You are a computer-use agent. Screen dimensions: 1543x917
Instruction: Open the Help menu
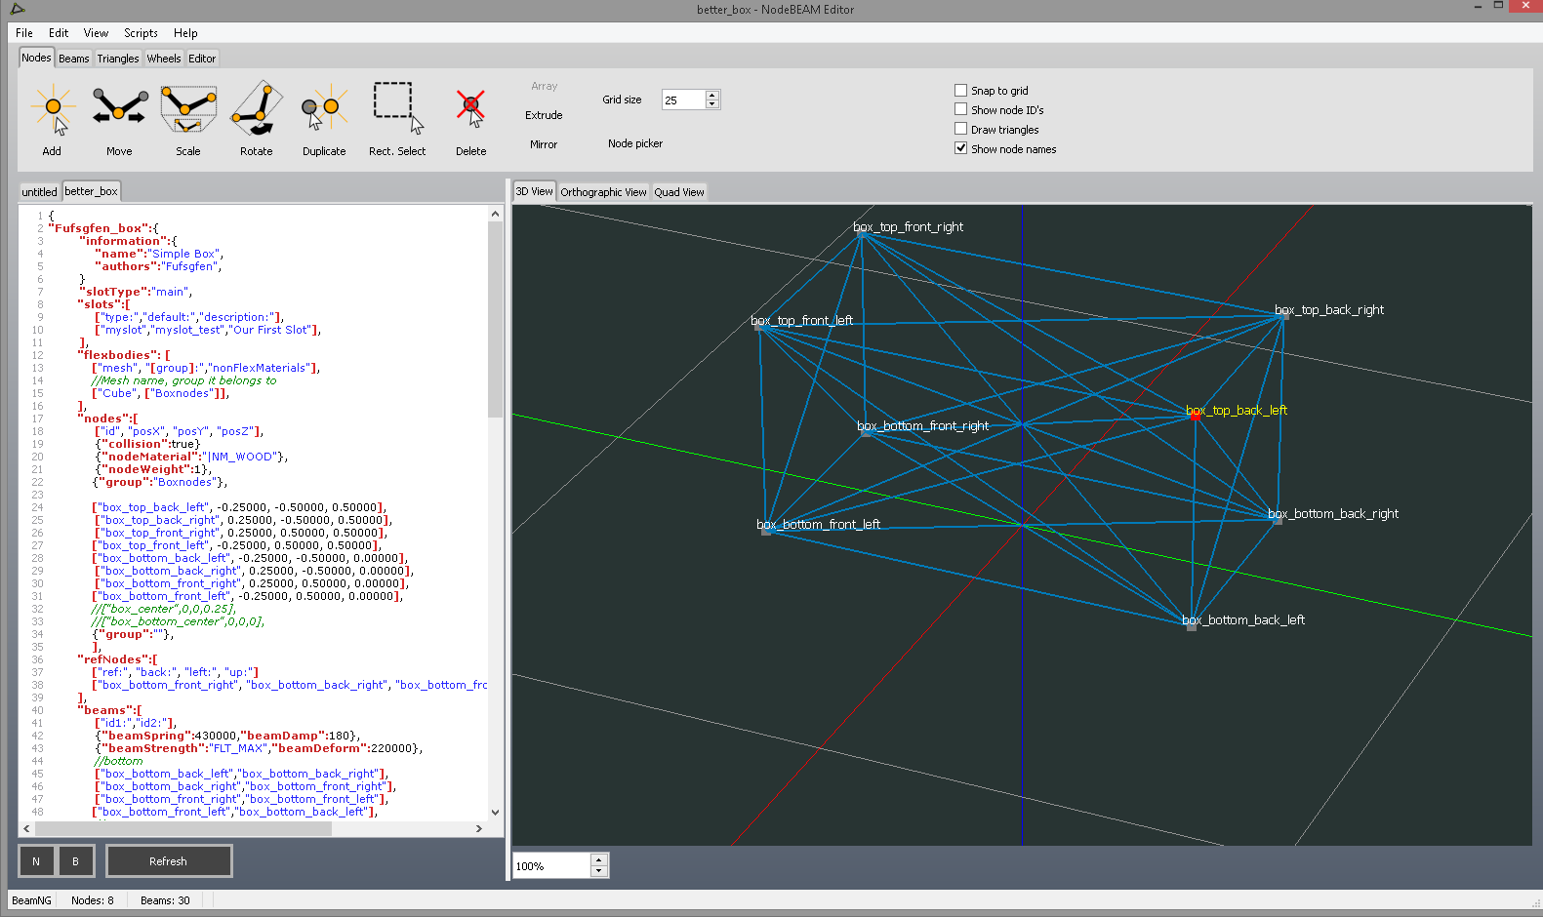pos(185,33)
